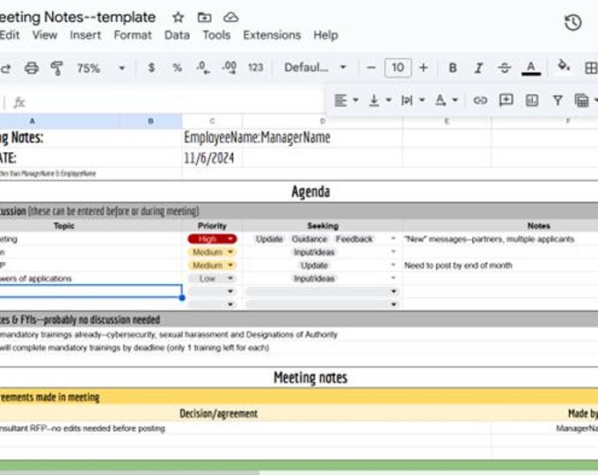Toggle italic formatting
Viewport: 598px width, 475px height.
pyautogui.click(x=478, y=69)
